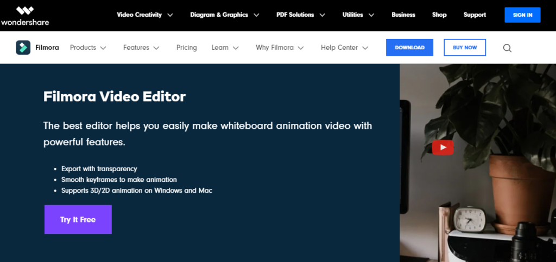Open the Pricing link
556x262 pixels.
[187, 48]
